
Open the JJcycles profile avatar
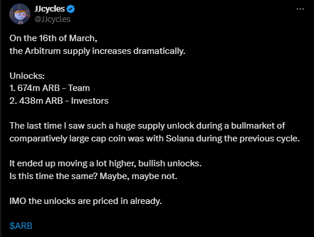[20, 14]
